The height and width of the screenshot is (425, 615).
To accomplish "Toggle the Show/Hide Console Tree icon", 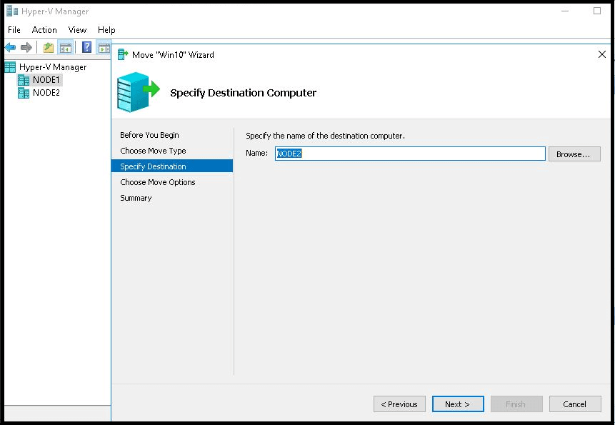I will click(x=66, y=48).
